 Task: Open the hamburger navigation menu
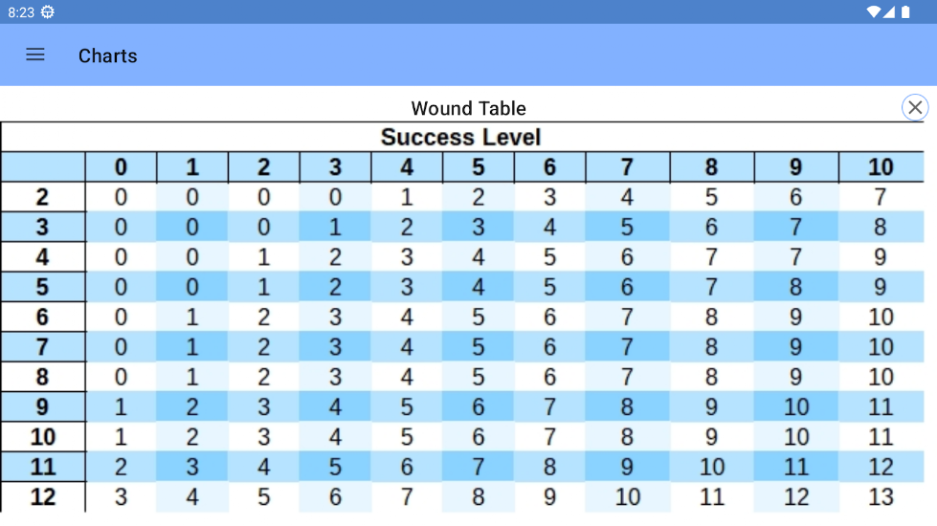pyautogui.click(x=35, y=55)
